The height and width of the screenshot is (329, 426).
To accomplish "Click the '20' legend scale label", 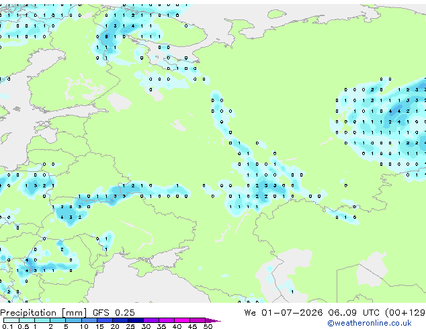I will tap(115, 326).
